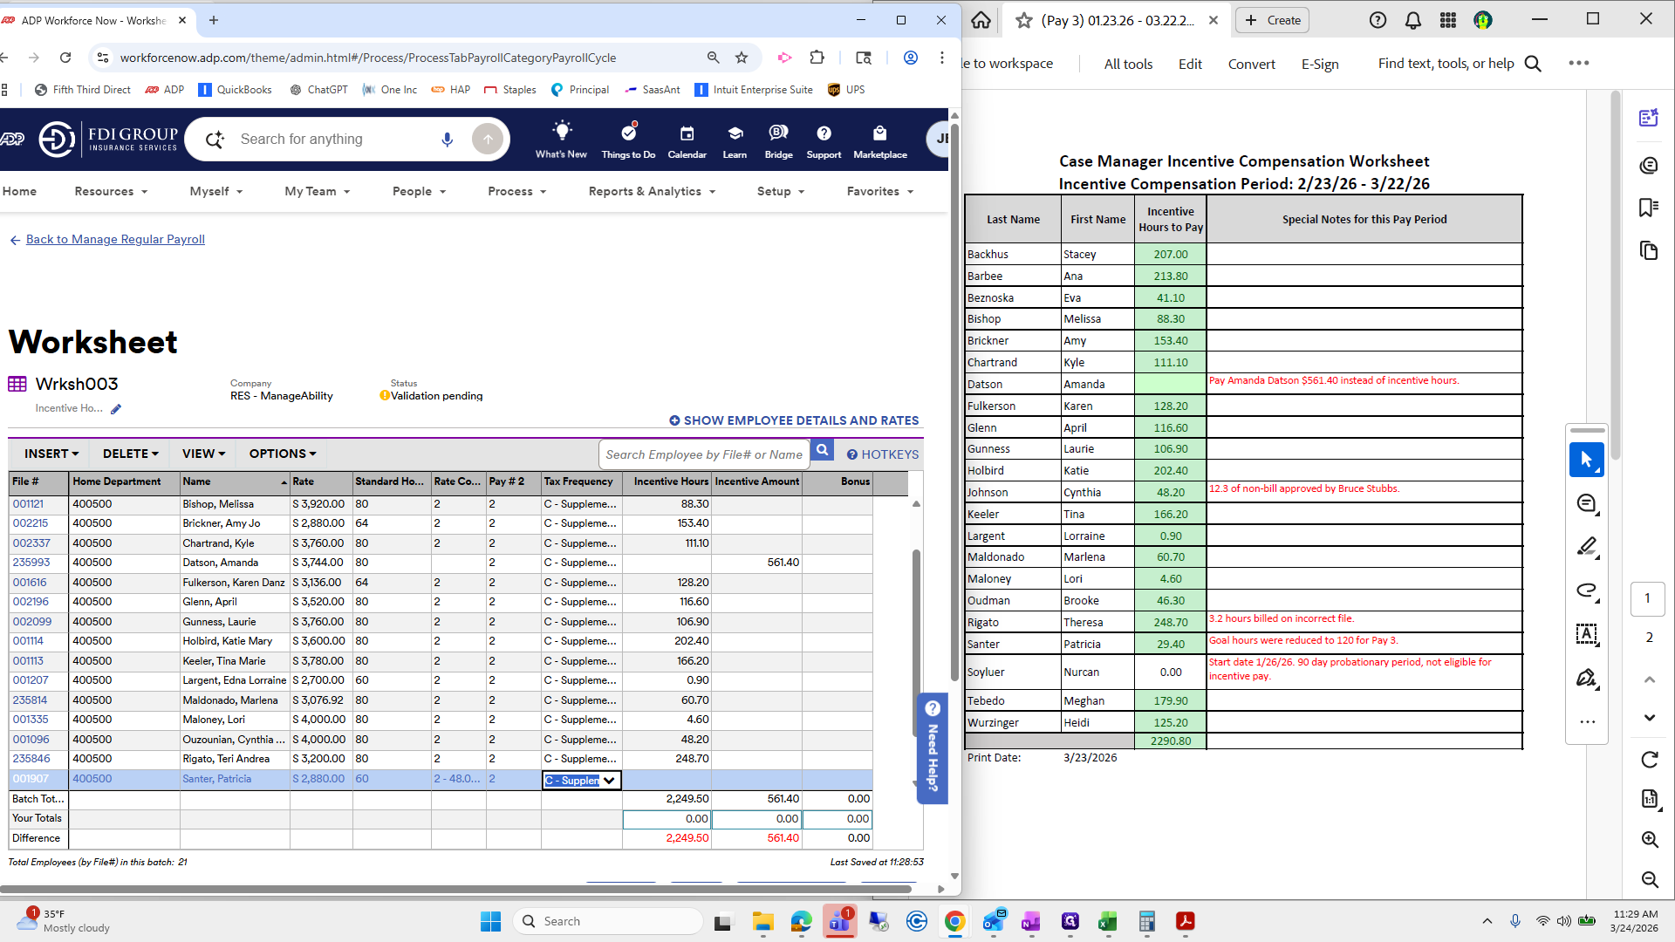Click the Search Employee by File# field
The height and width of the screenshot is (942, 1675).
[703, 454]
